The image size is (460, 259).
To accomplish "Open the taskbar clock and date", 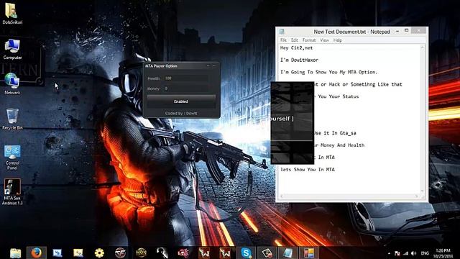I will [443, 253].
